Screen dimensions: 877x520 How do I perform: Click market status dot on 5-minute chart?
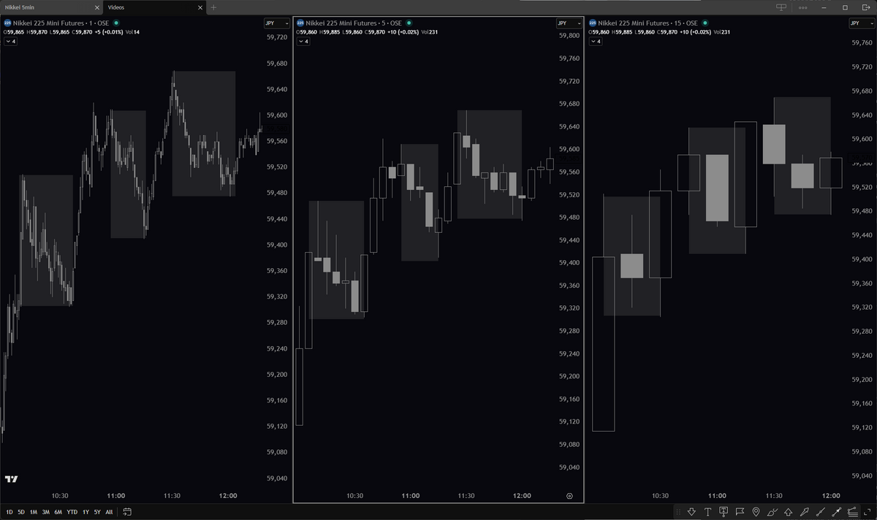[409, 23]
